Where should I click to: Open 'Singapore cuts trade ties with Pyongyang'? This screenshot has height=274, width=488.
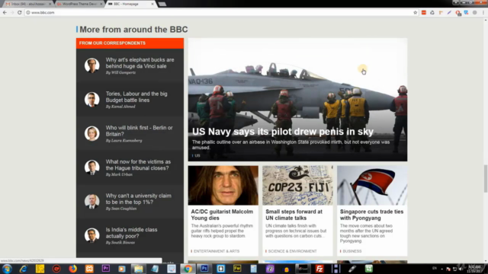pos(371,215)
